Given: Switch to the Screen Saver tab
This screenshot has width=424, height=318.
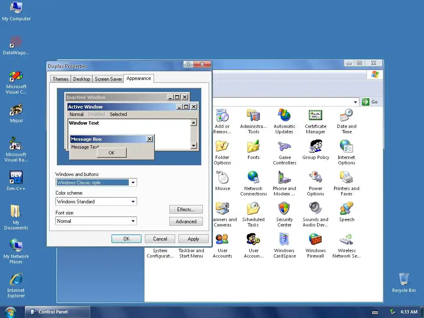Looking at the screenshot, I should point(108,79).
